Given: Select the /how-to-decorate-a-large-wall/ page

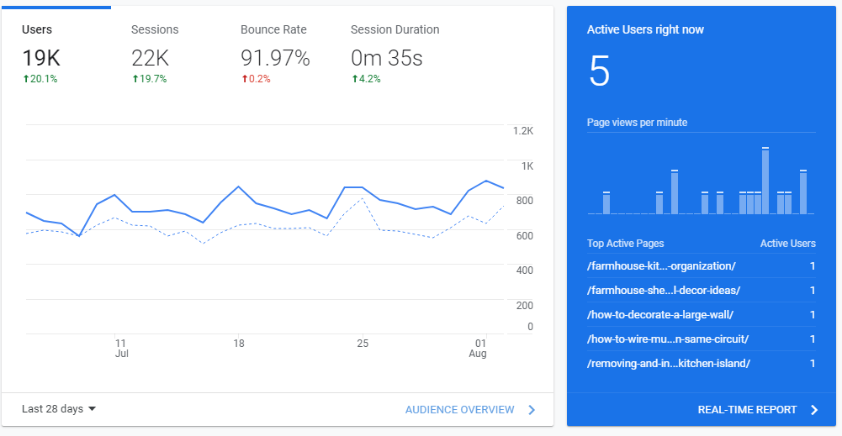Looking at the screenshot, I should click(660, 315).
